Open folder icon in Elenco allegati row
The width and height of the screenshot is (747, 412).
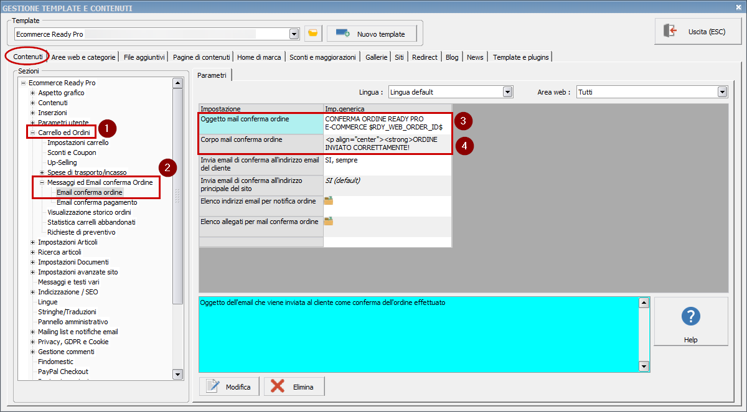pyautogui.click(x=329, y=221)
